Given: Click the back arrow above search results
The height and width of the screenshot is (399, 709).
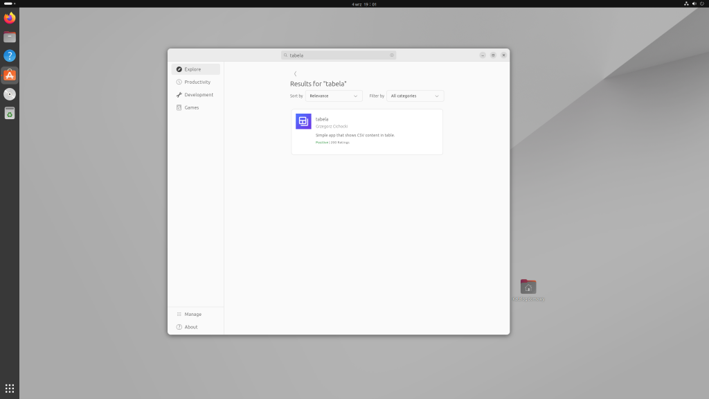Looking at the screenshot, I should point(295,73).
